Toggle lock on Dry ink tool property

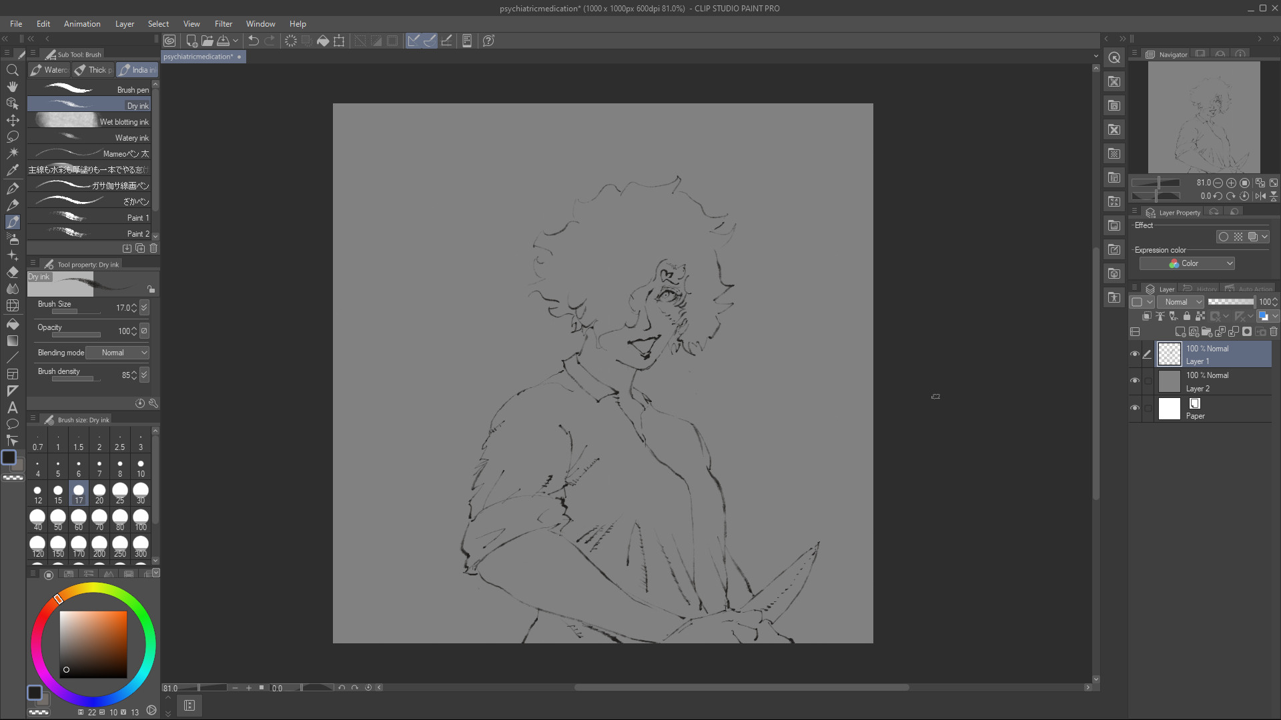tap(151, 289)
